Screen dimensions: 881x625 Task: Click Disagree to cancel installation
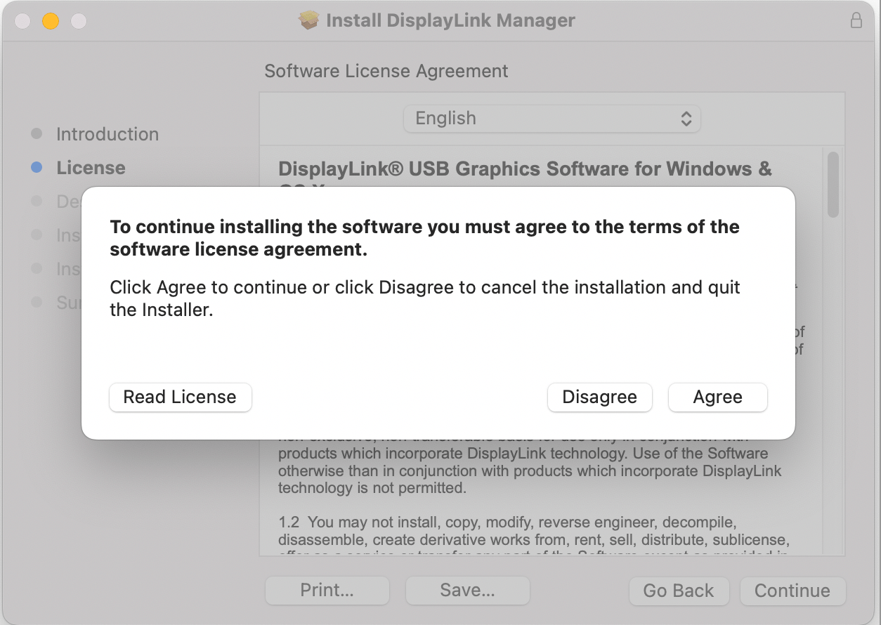(599, 397)
